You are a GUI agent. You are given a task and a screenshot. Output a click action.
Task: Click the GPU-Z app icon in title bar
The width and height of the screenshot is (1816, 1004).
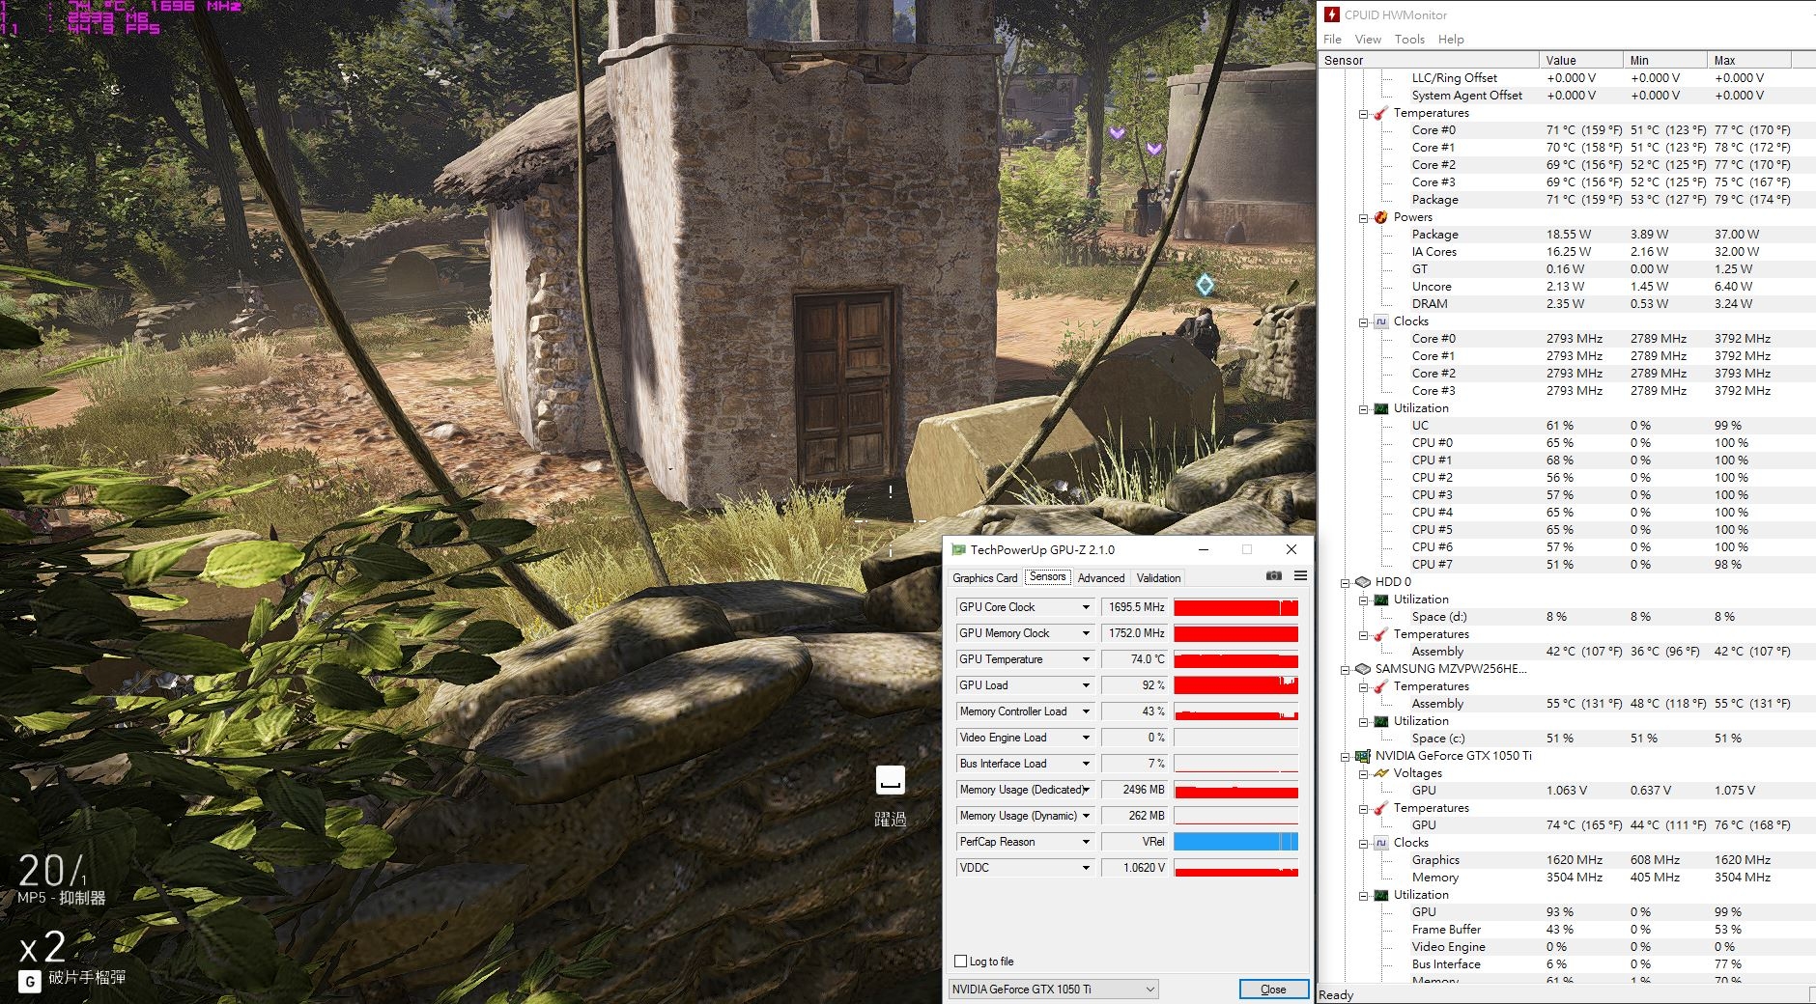(958, 549)
